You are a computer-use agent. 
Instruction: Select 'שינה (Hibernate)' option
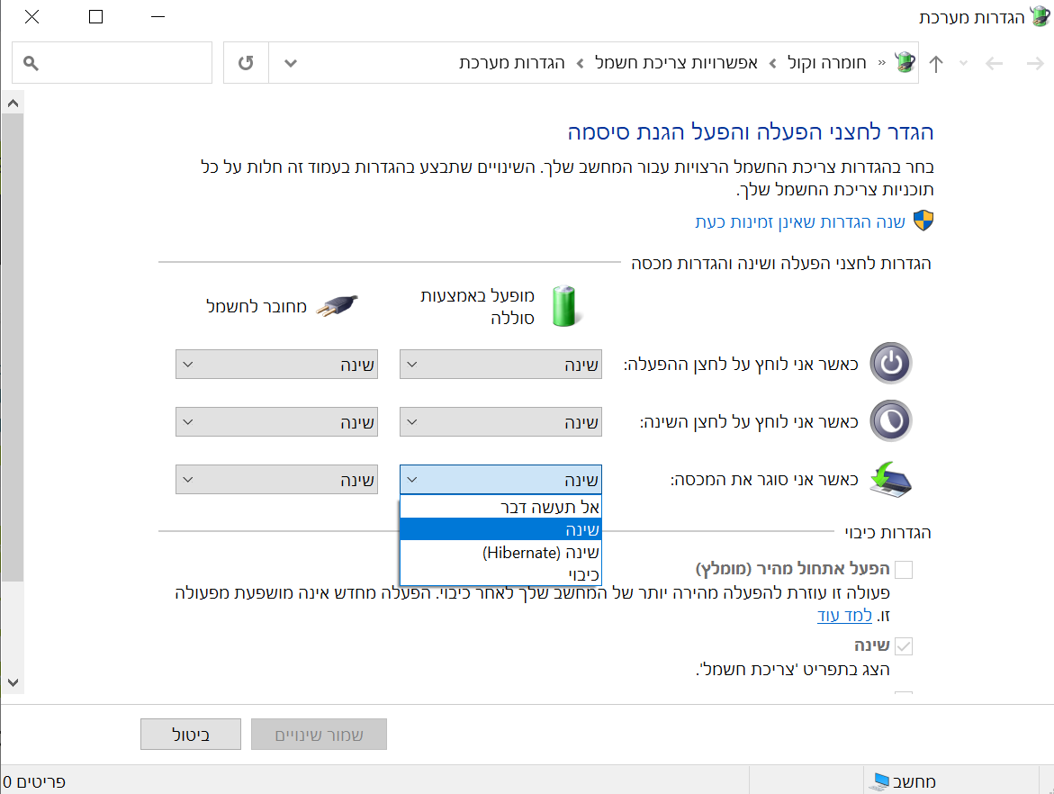click(500, 552)
